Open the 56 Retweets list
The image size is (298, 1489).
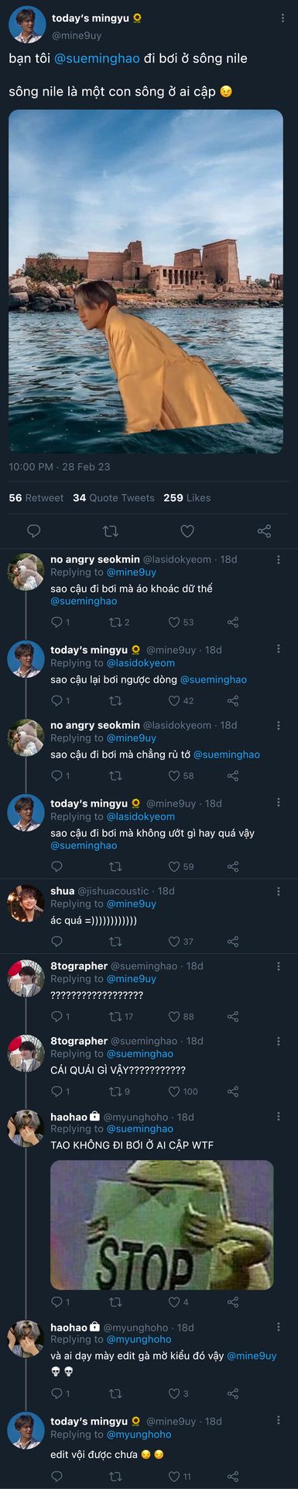point(36,498)
